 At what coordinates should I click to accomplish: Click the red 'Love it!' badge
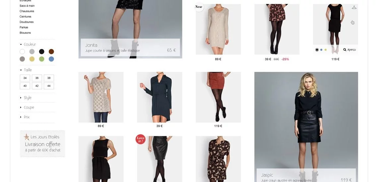(x=140, y=139)
